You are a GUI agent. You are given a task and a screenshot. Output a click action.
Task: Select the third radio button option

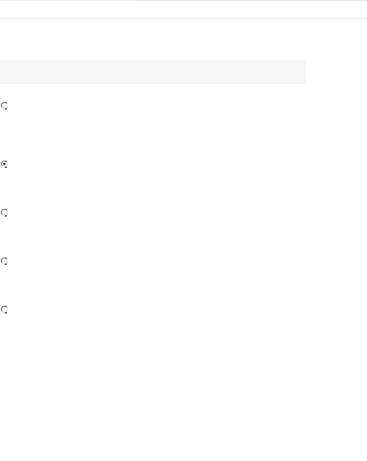coord(5,213)
